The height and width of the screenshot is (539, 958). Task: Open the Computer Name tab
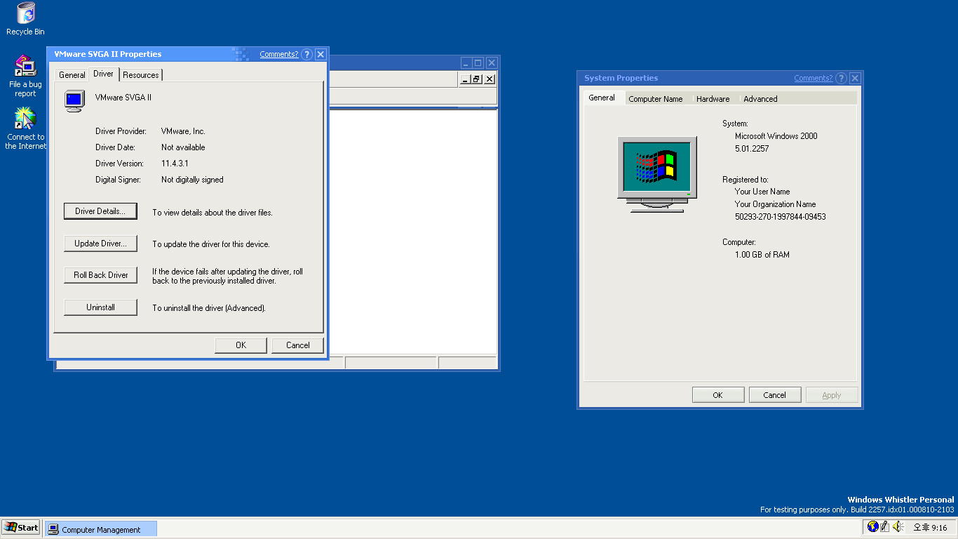[656, 99]
